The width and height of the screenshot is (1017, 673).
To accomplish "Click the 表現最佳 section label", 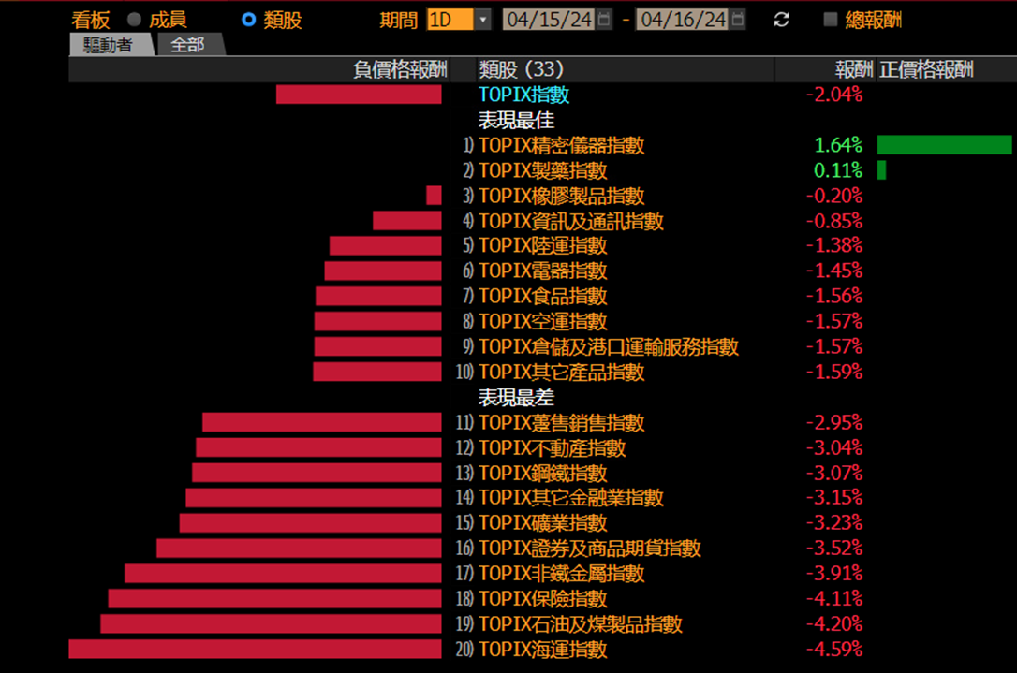I will (516, 120).
